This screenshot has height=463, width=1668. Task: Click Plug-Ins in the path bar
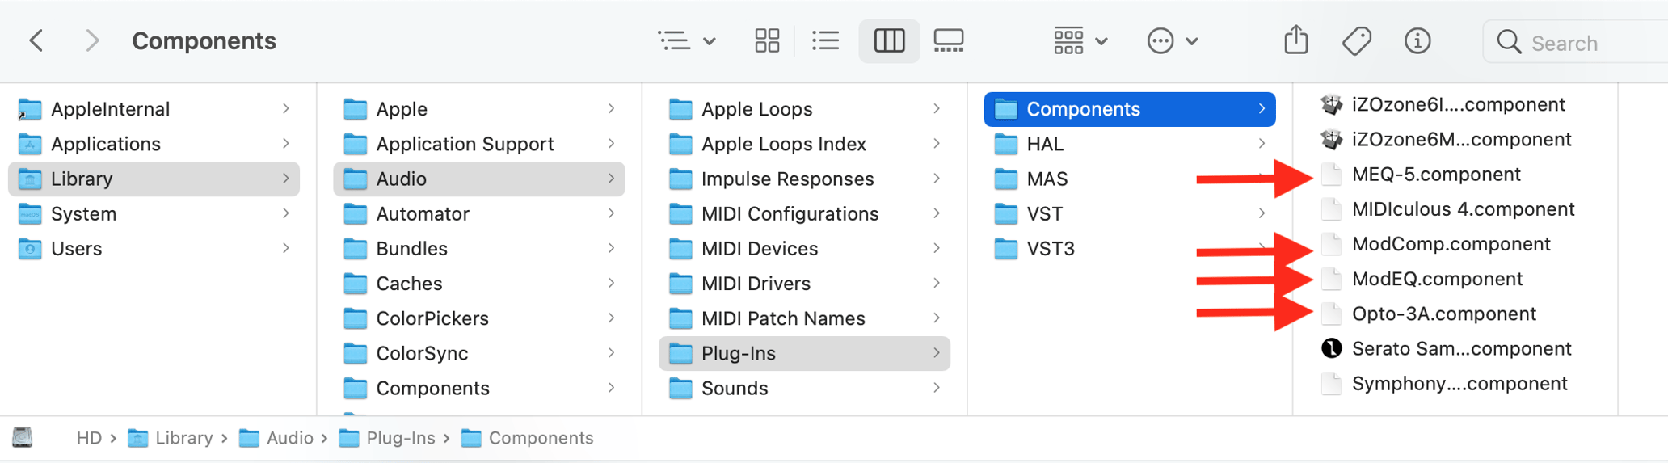(x=387, y=438)
